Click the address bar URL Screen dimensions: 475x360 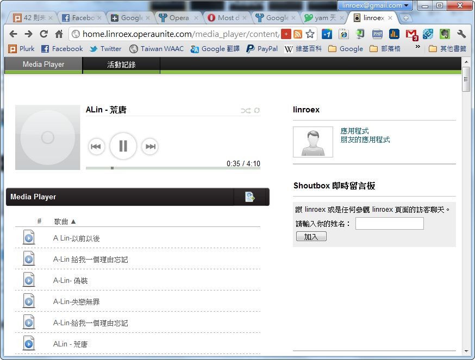point(180,34)
